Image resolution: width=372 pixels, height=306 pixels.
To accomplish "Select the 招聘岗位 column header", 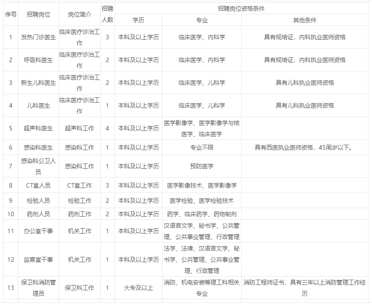I will pos(38,14).
